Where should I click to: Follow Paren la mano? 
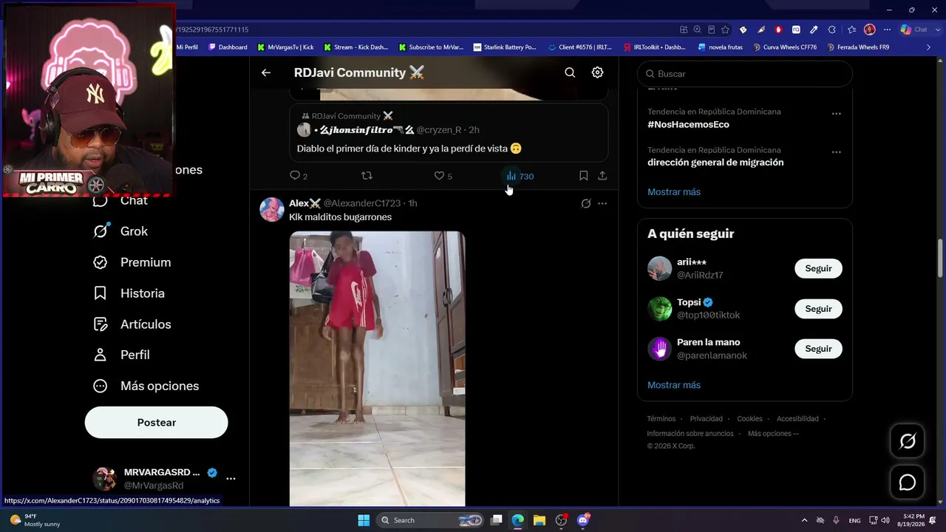818,349
